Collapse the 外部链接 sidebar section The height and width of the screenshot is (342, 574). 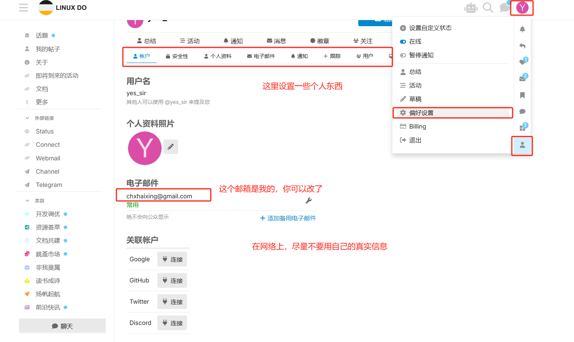pyautogui.click(x=40, y=118)
